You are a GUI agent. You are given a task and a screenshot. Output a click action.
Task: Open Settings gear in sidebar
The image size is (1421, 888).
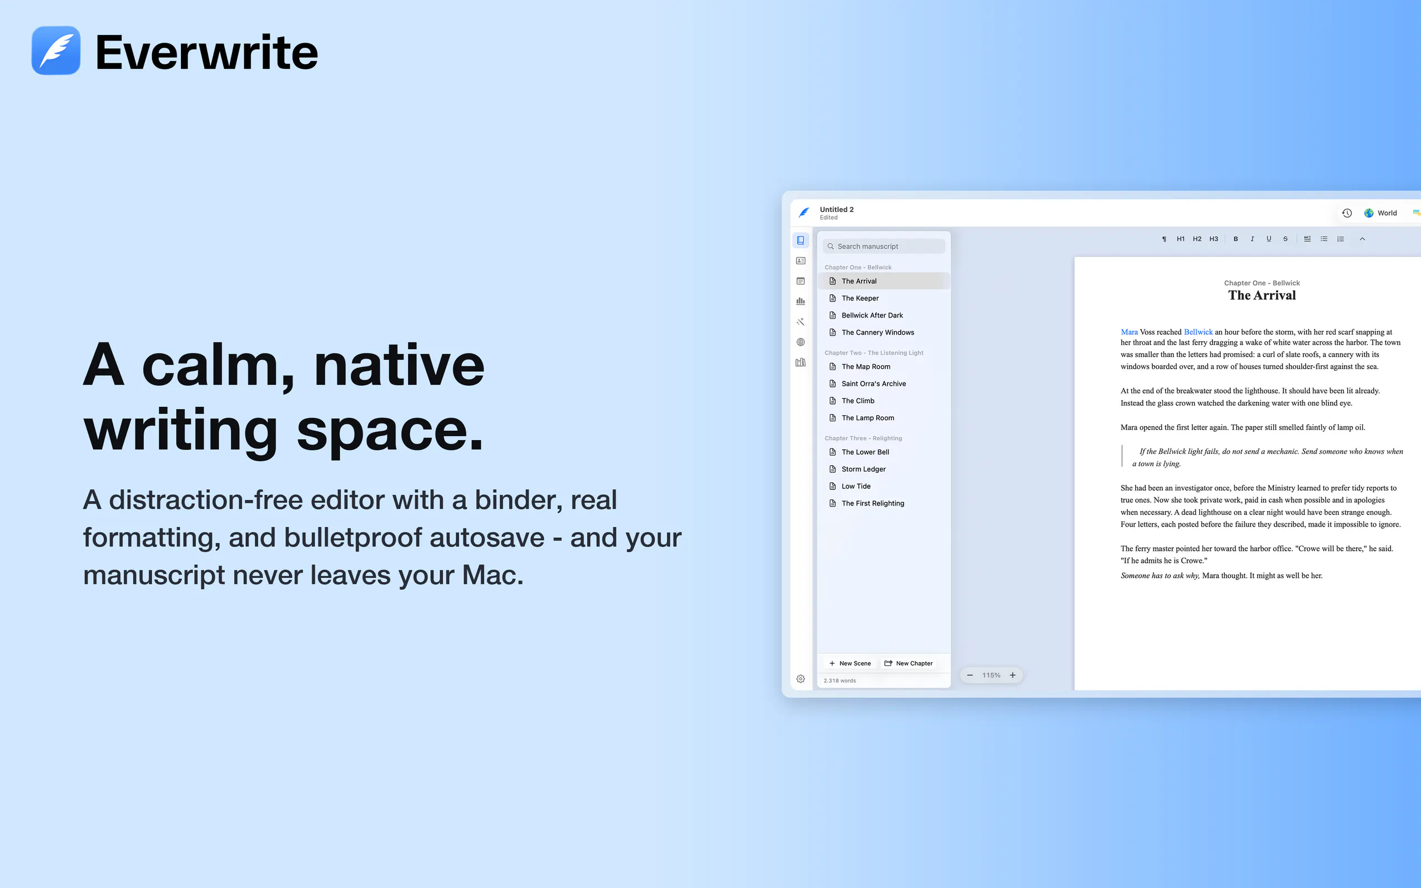point(800,679)
